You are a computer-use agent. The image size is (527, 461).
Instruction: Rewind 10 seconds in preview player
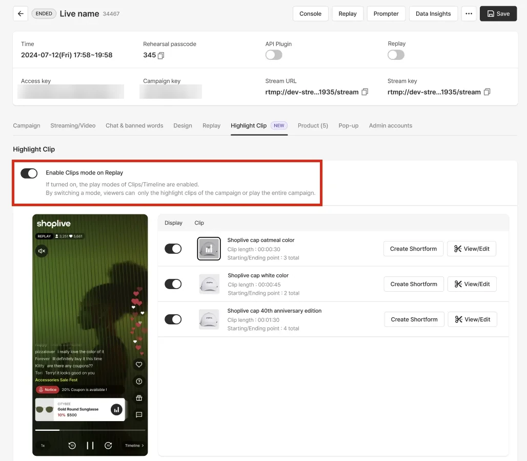(72, 446)
